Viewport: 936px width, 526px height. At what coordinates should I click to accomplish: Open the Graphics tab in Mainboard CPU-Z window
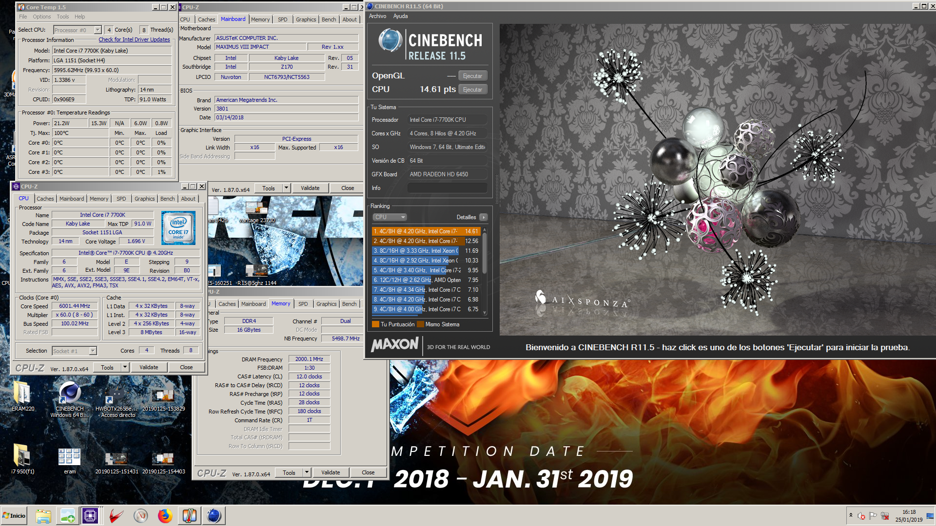click(306, 19)
